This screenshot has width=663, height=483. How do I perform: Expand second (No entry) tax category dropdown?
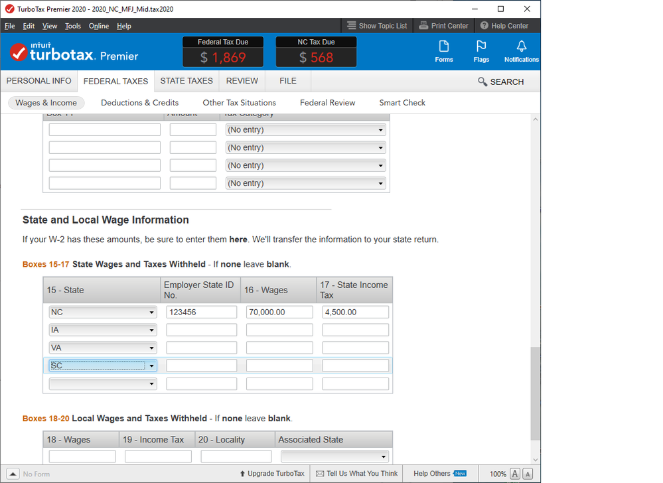coord(305,147)
